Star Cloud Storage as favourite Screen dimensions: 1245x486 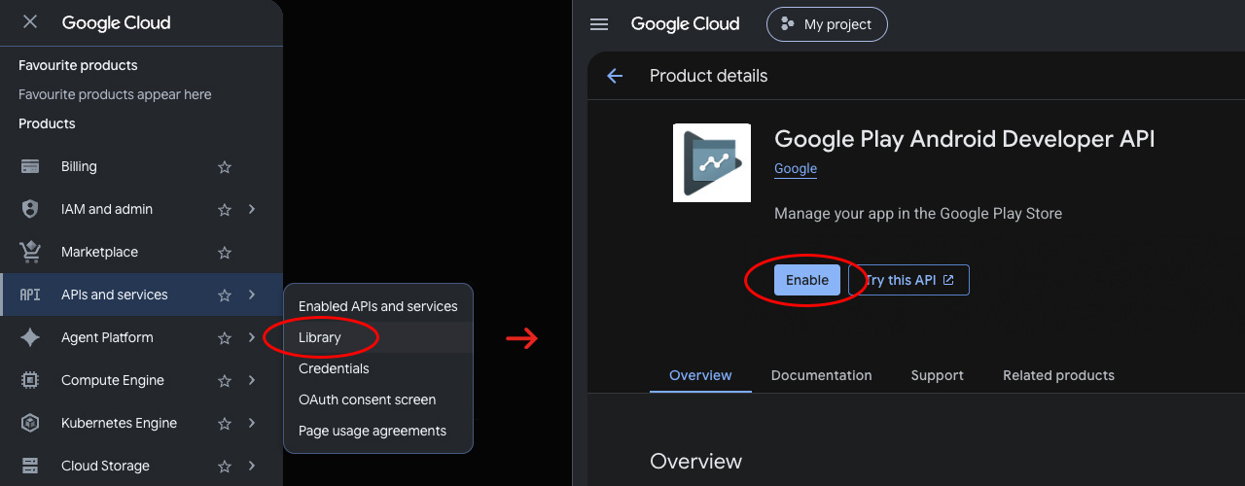225,466
